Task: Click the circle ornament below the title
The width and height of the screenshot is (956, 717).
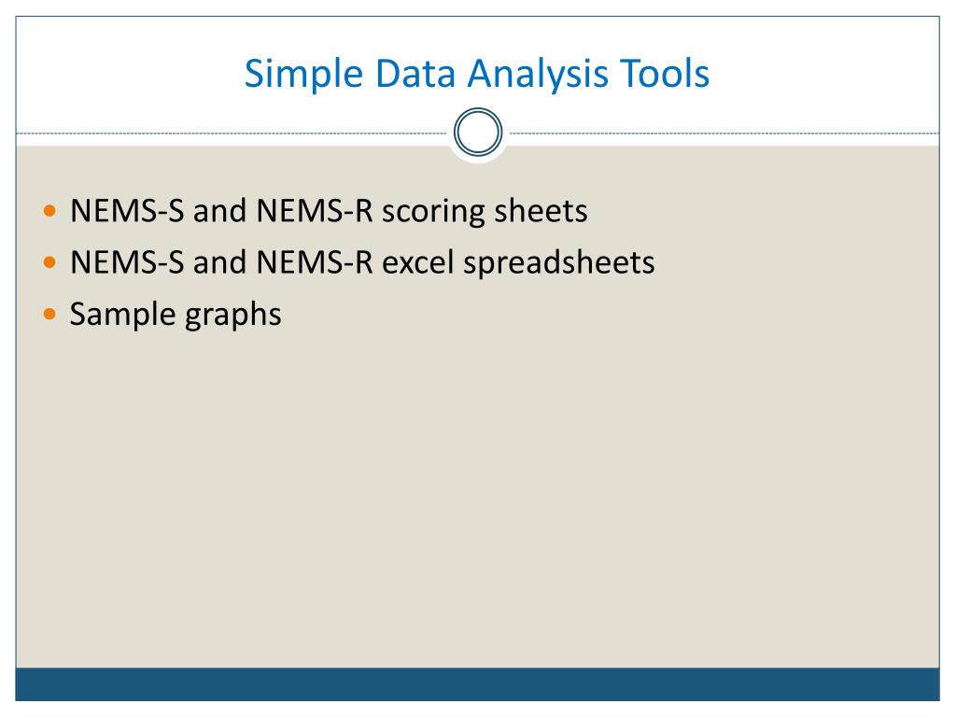Action: [477, 134]
